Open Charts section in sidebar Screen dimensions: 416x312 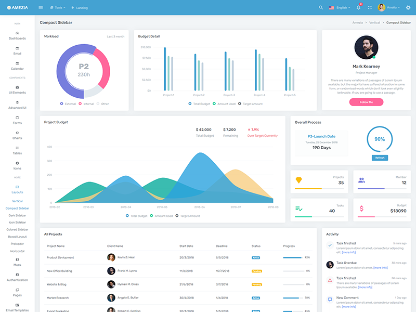point(17,135)
